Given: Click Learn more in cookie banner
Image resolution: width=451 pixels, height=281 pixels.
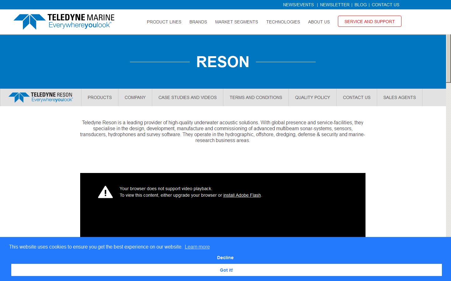Looking at the screenshot, I should 197,247.
